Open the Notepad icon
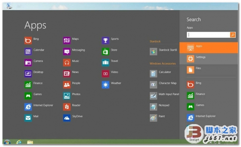This screenshot has height=147, width=241. click(x=153, y=107)
